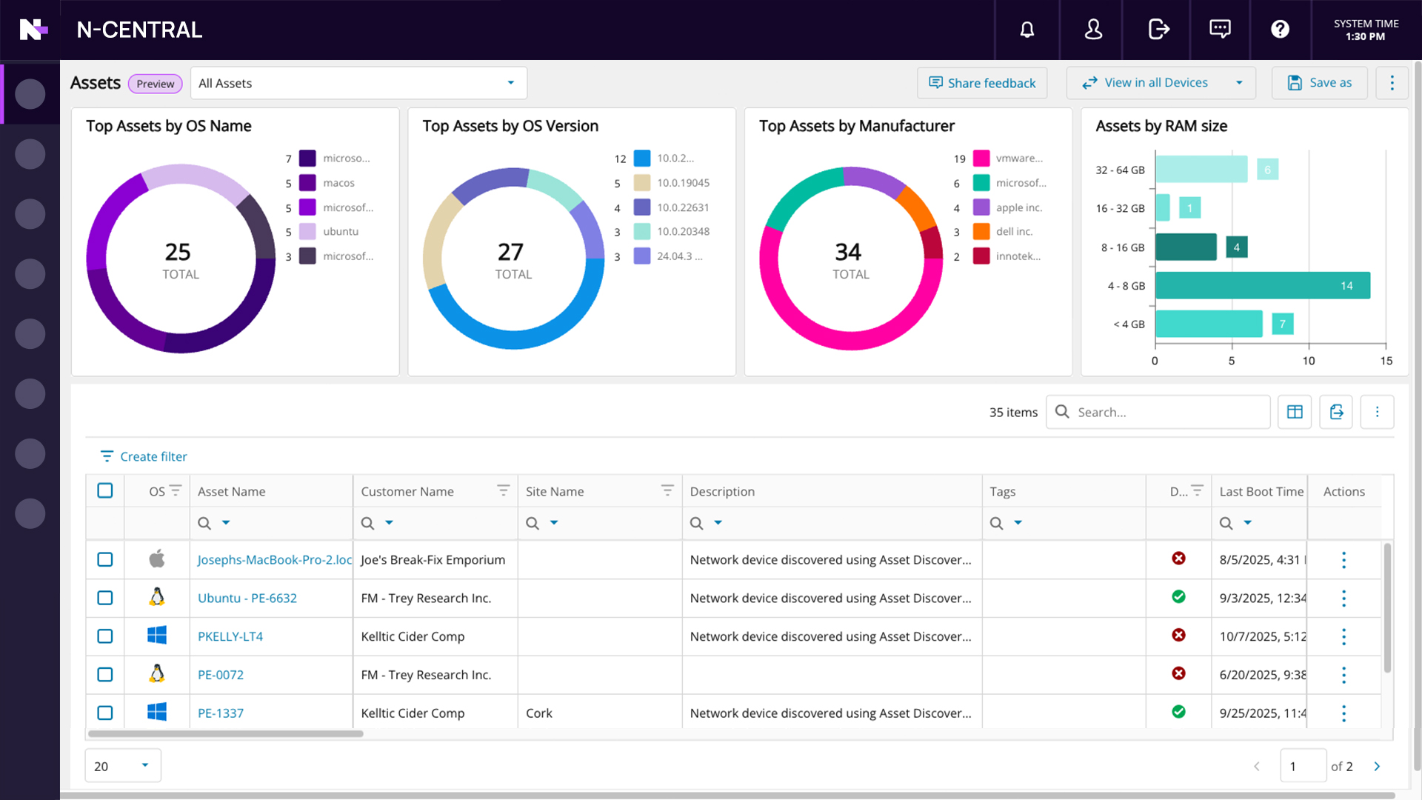Check the row checkbox for Ubuntu - PE-6632
Image resolution: width=1422 pixels, height=800 pixels.
tap(104, 598)
